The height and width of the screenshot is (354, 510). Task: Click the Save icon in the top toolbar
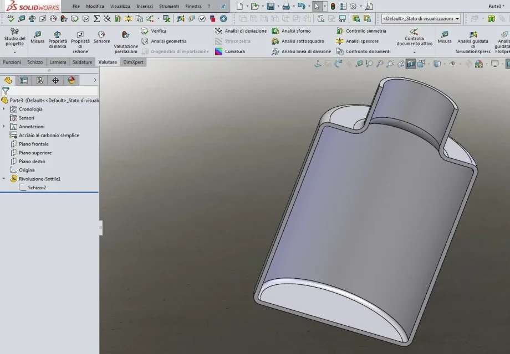[x=271, y=6]
